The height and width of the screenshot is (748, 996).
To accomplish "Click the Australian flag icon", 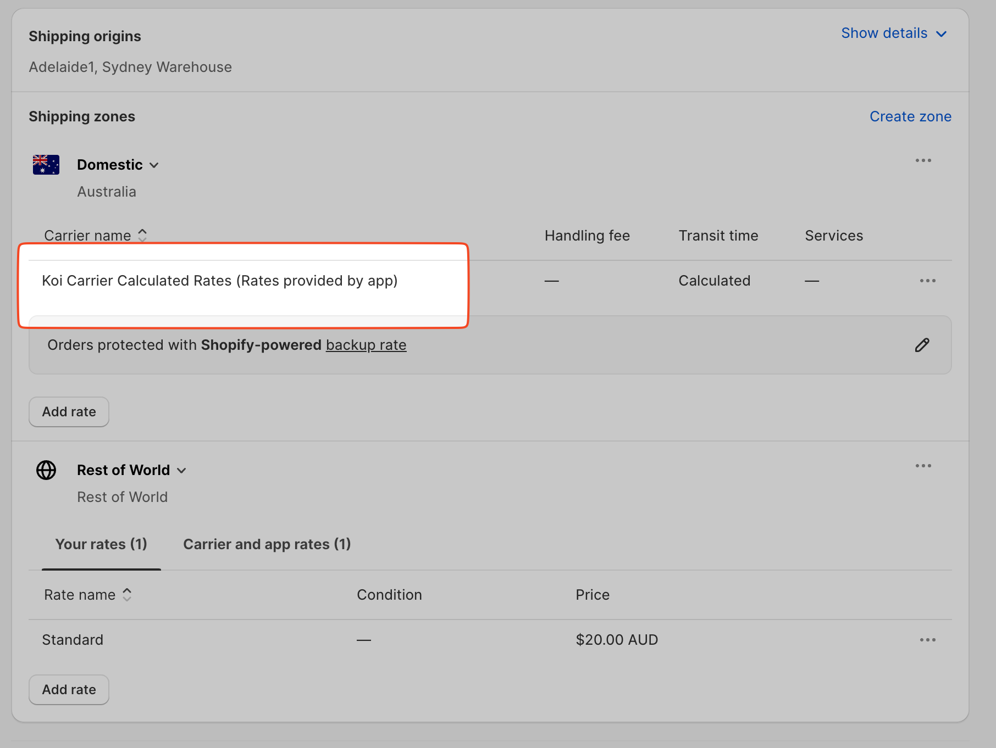I will click(x=46, y=165).
